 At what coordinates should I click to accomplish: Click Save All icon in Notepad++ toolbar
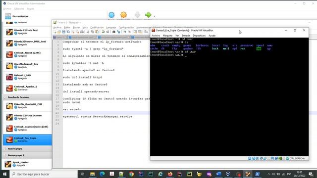tap(68, 32)
